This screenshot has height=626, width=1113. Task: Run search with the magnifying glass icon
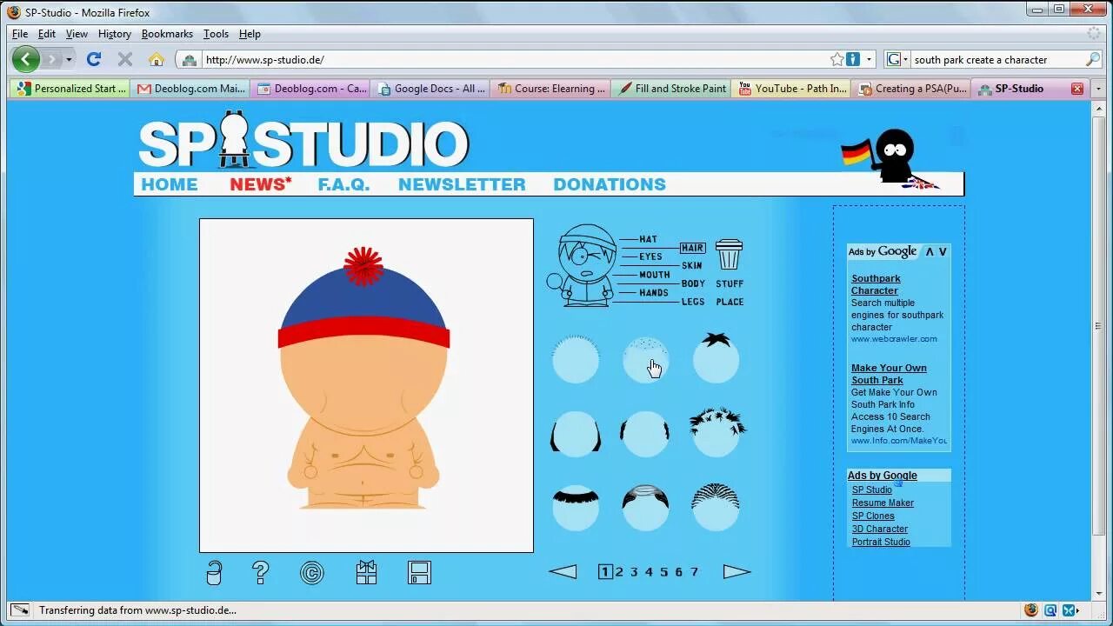coord(1093,59)
